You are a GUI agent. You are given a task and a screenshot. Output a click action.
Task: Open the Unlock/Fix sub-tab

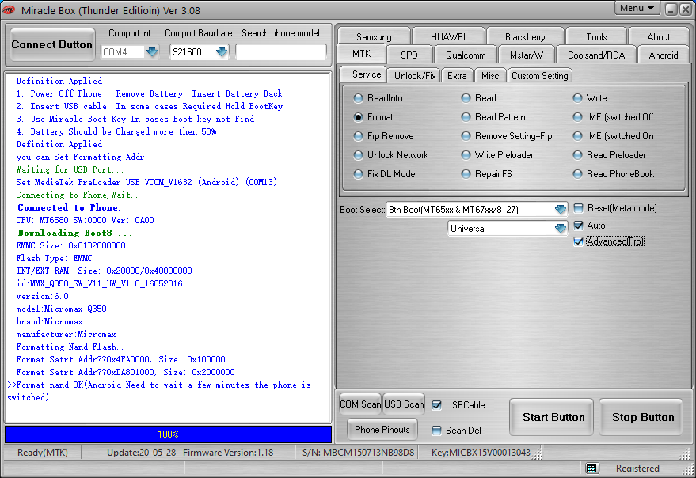point(415,75)
